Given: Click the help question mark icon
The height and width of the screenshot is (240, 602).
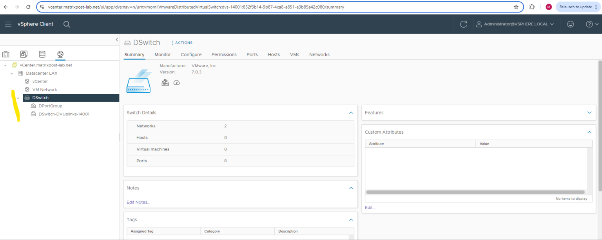Looking at the screenshot, I should pos(590,24).
